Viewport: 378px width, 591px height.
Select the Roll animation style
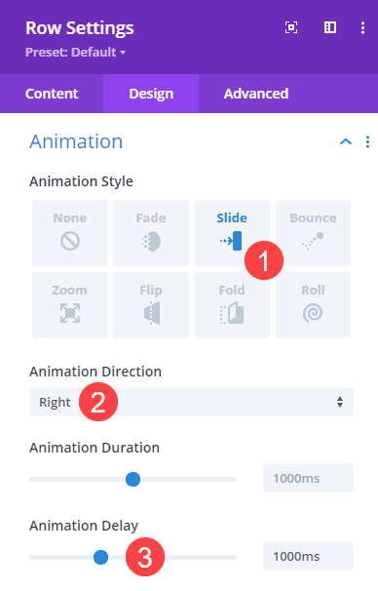point(314,305)
